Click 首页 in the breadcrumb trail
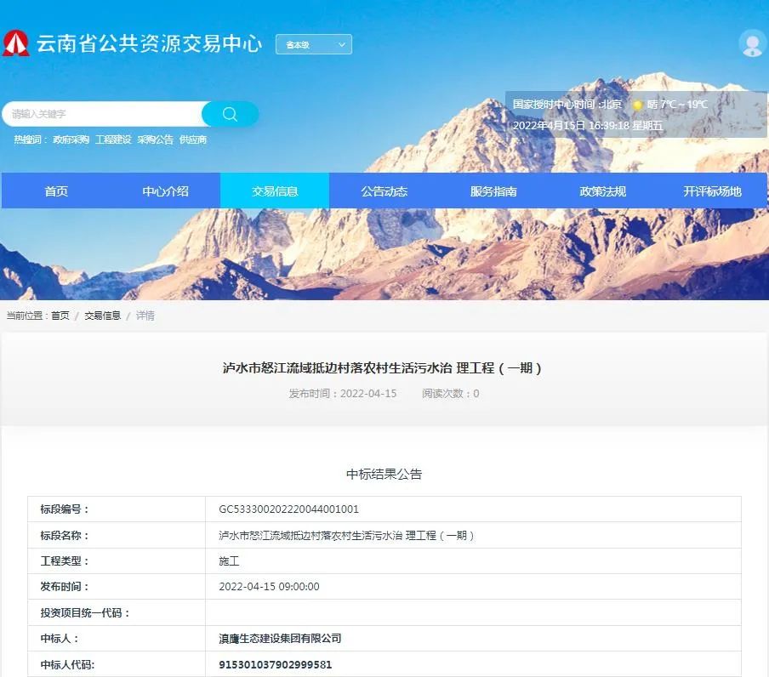Image resolution: width=769 pixels, height=677 pixels. pyautogui.click(x=60, y=315)
